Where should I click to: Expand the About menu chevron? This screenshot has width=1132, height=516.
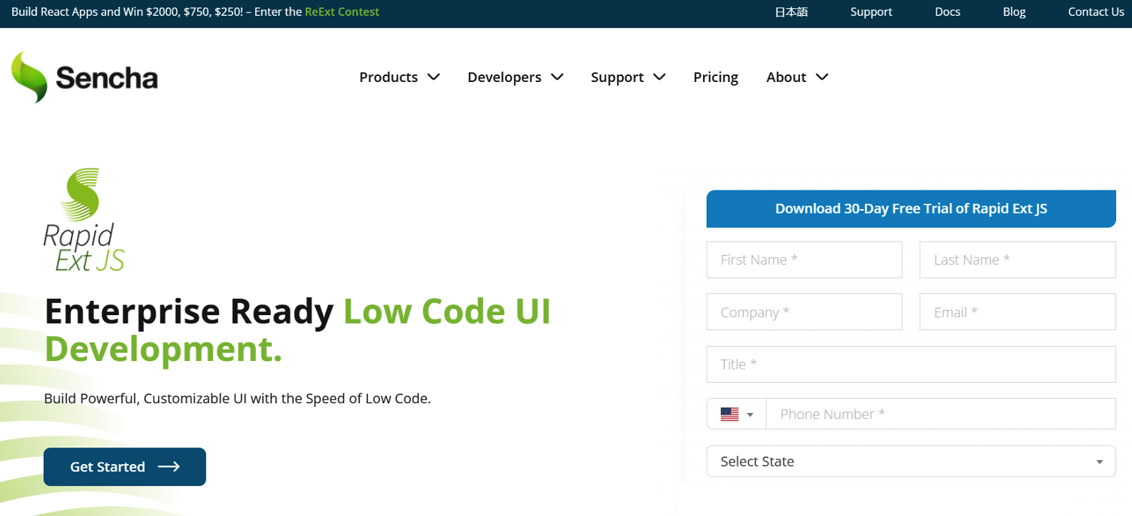[x=822, y=77]
